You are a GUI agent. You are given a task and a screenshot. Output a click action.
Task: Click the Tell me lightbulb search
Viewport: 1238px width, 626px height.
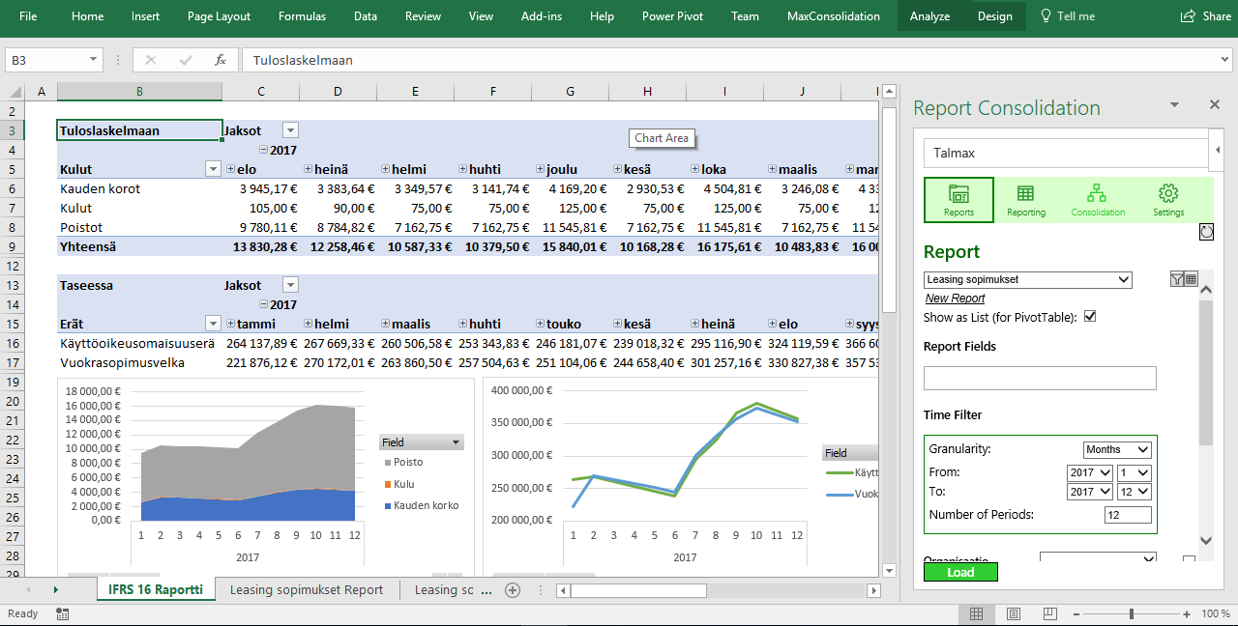coord(1067,16)
